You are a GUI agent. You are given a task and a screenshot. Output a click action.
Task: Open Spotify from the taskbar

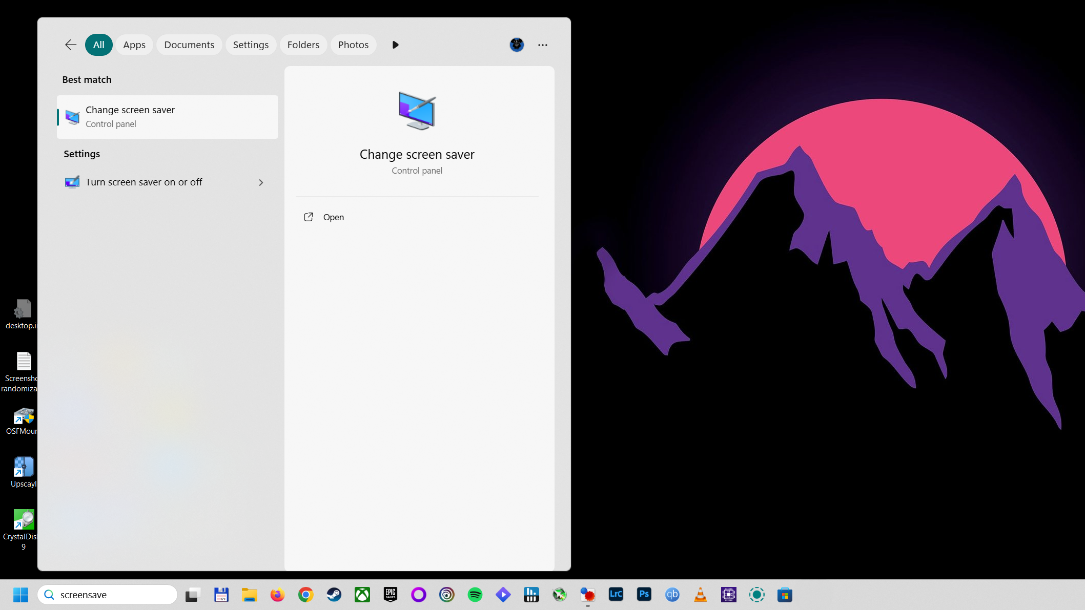(475, 595)
